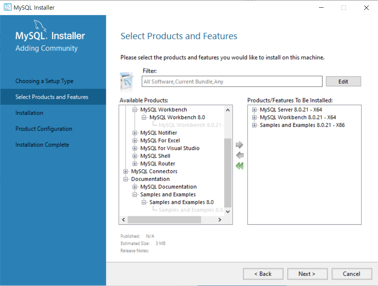Select MySQL For Excel tree item

[160, 140]
